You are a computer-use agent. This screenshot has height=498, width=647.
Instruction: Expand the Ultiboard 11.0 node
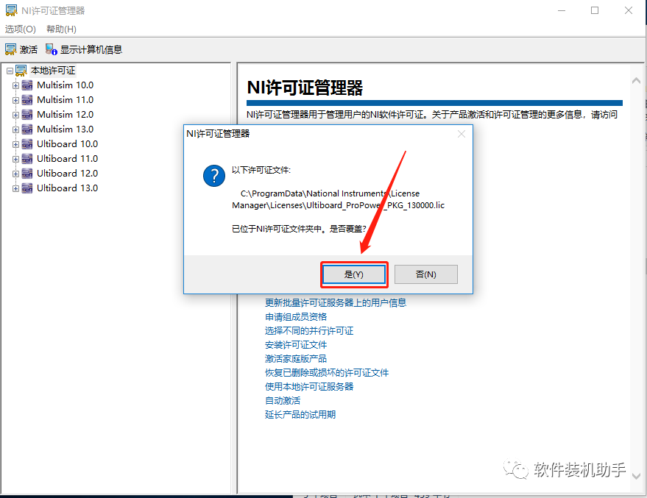[x=15, y=159]
